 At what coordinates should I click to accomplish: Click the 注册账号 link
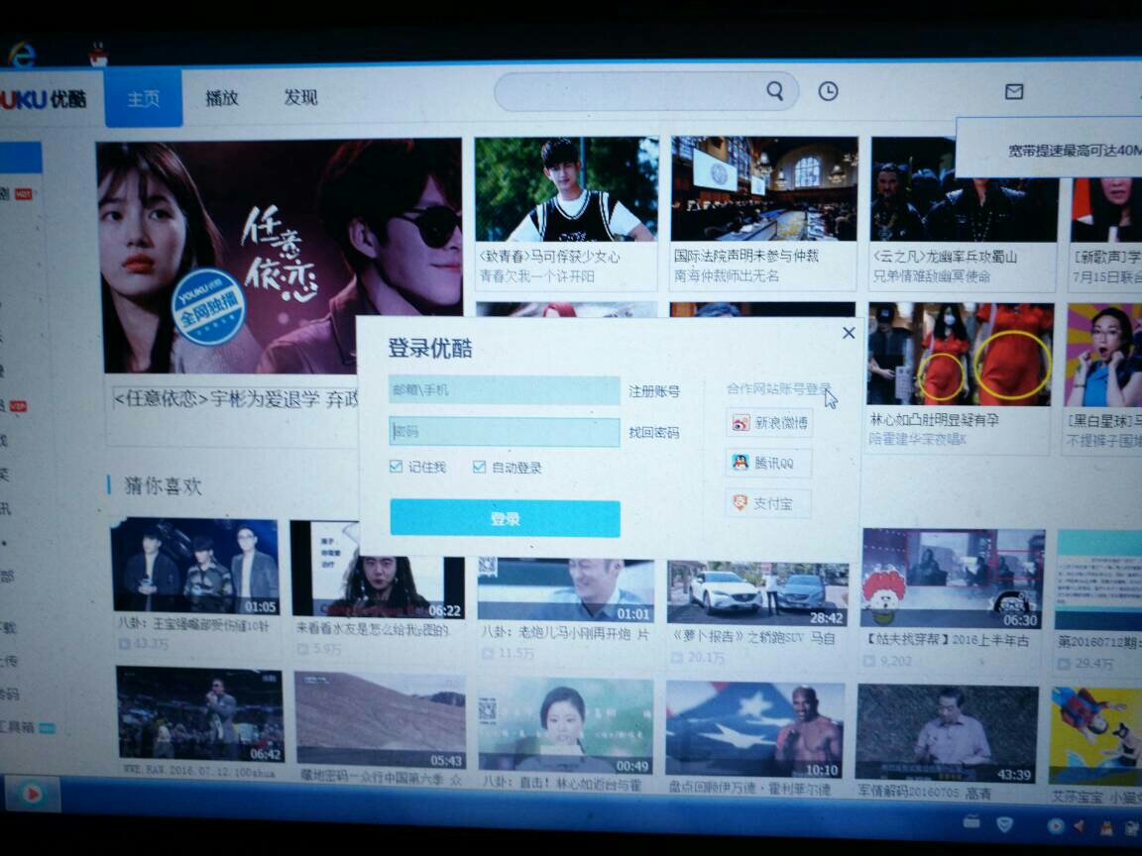click(x=654, y=391)
